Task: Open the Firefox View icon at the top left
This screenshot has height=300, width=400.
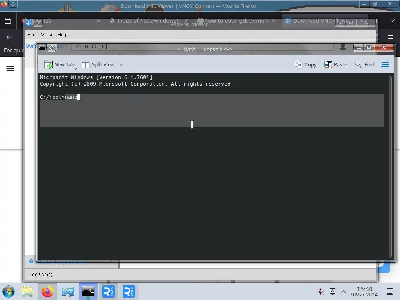Action: [8, 21]
